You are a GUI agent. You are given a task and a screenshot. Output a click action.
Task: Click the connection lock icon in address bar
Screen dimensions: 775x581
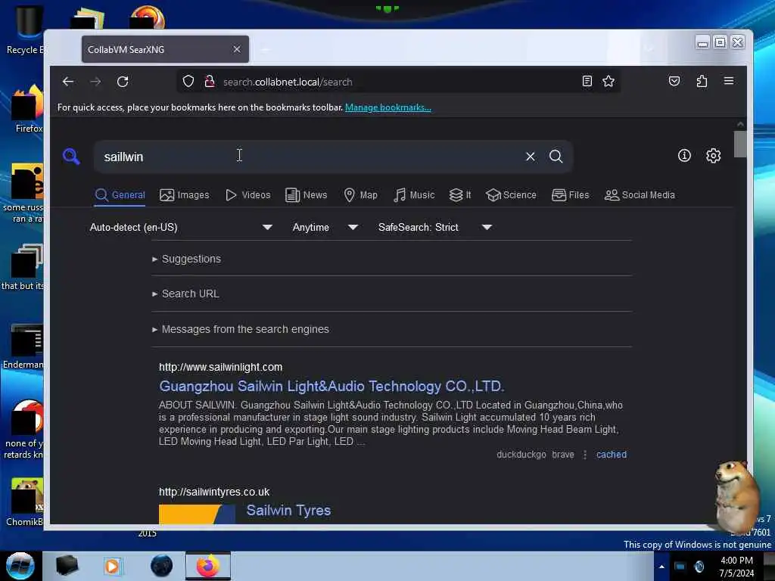point(210,82)
